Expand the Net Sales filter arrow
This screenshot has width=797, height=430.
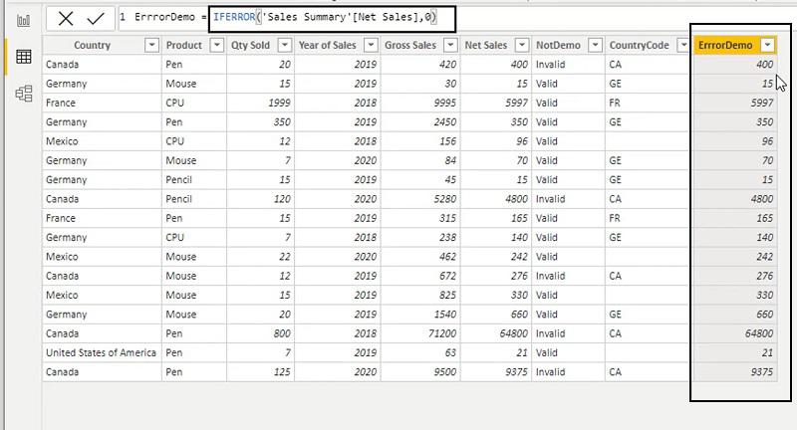[521, 45]
